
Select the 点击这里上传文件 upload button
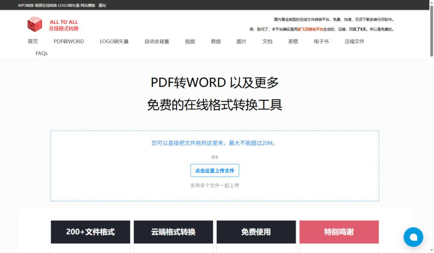coord(215,170)
